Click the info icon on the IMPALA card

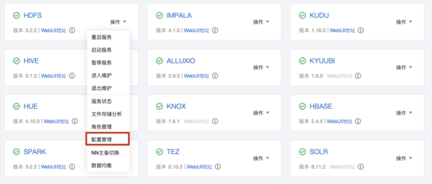coord(215,30)
